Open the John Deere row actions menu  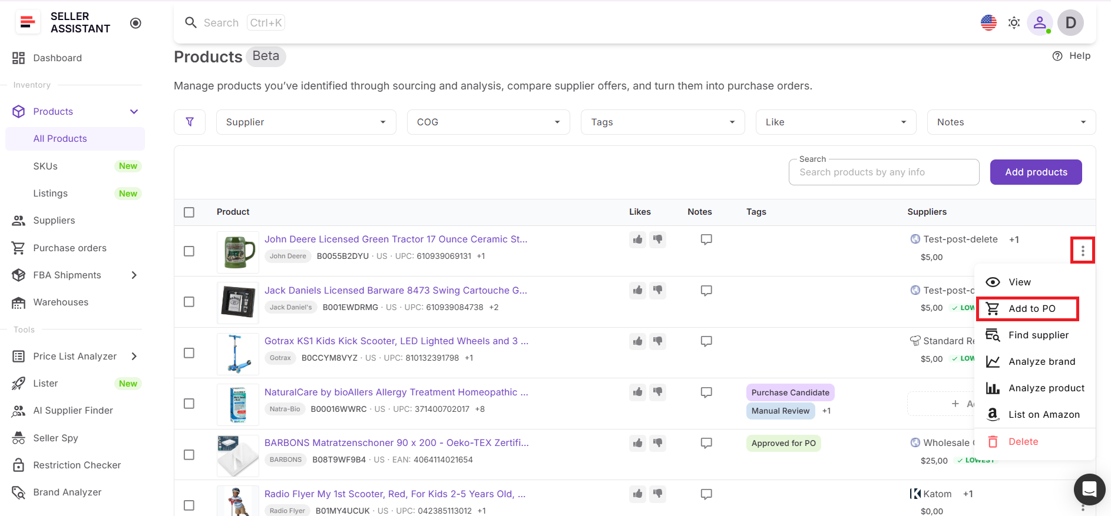(1083, 251)
